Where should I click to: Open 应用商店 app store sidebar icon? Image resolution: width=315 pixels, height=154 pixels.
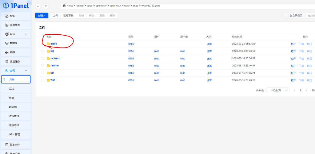tap(7, 25)
